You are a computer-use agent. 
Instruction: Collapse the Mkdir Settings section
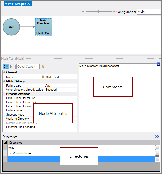4,81
